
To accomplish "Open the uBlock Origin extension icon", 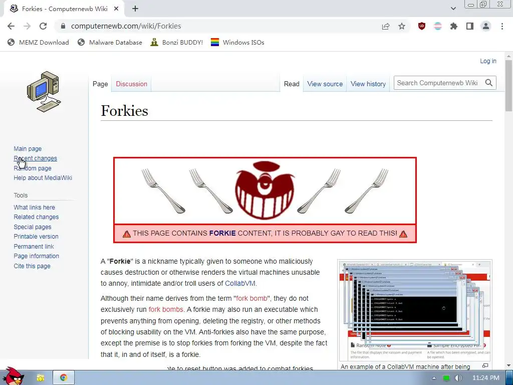I will pyautogui.click(x=422, y=26).
